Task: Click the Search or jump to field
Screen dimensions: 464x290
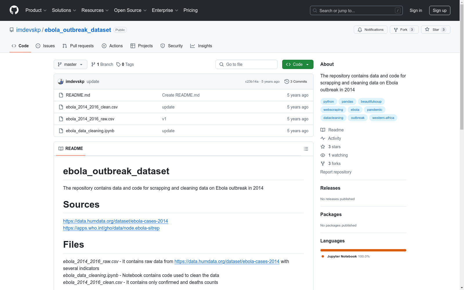Action: pos(356,10)
